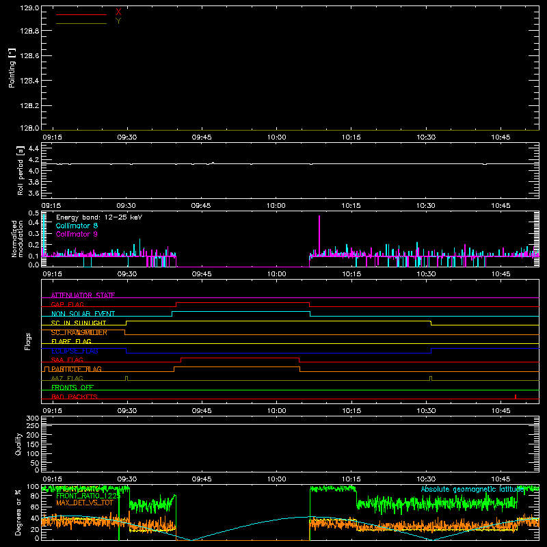Click the 4.4 tick on Roll period axis

tap(34, 148)
